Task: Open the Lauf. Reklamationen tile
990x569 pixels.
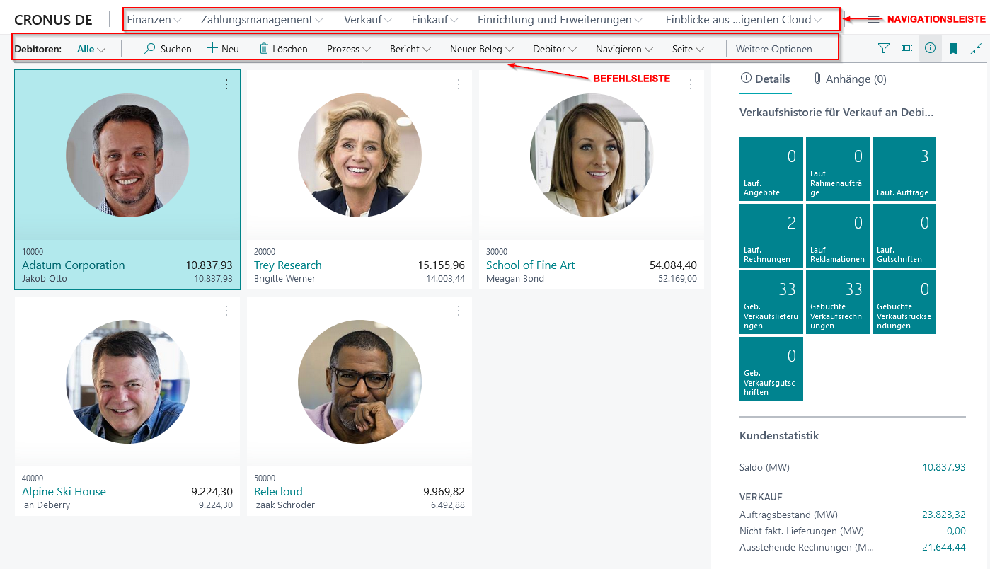Action: 838,236
